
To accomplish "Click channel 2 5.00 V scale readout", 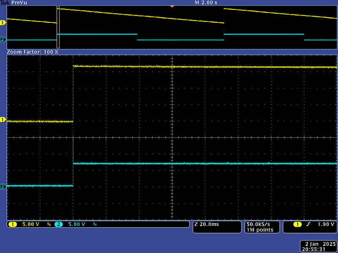I will click(76, 224).
